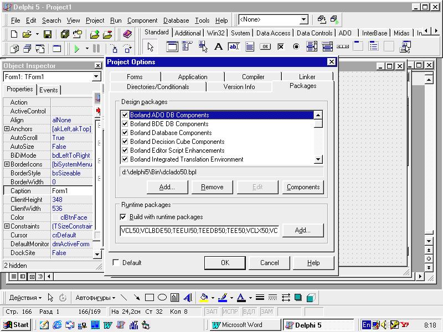
Task: Click the Add file to project icon
Action: [x=95, y=34]
